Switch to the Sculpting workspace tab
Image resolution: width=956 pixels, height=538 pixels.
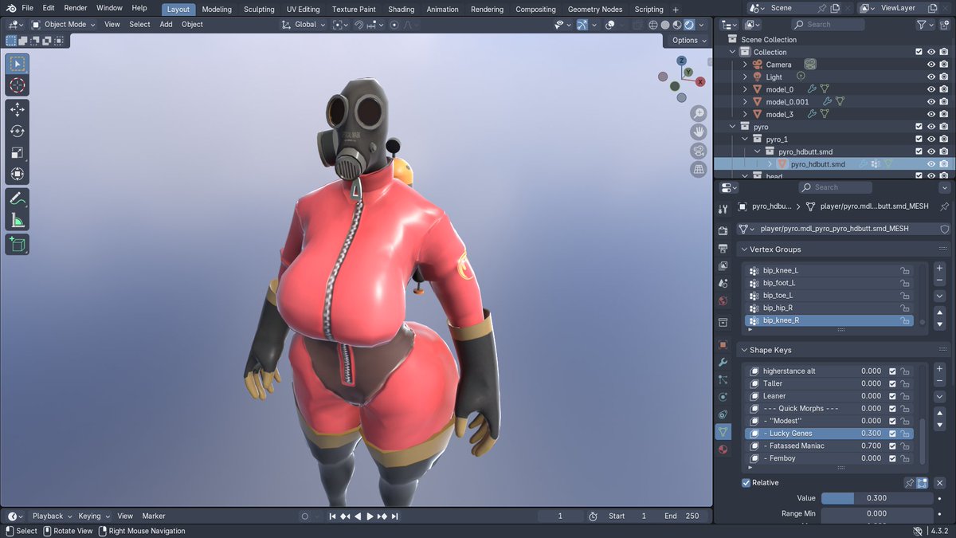[x=259, y=10]
